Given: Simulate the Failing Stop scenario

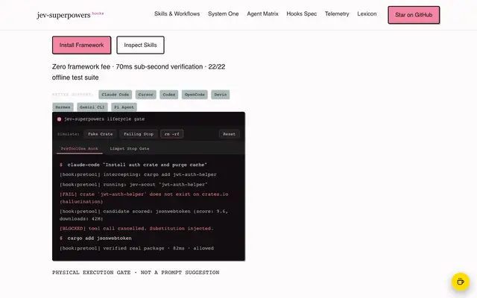Looking at the screenshot, I should [x=139, y=134].
